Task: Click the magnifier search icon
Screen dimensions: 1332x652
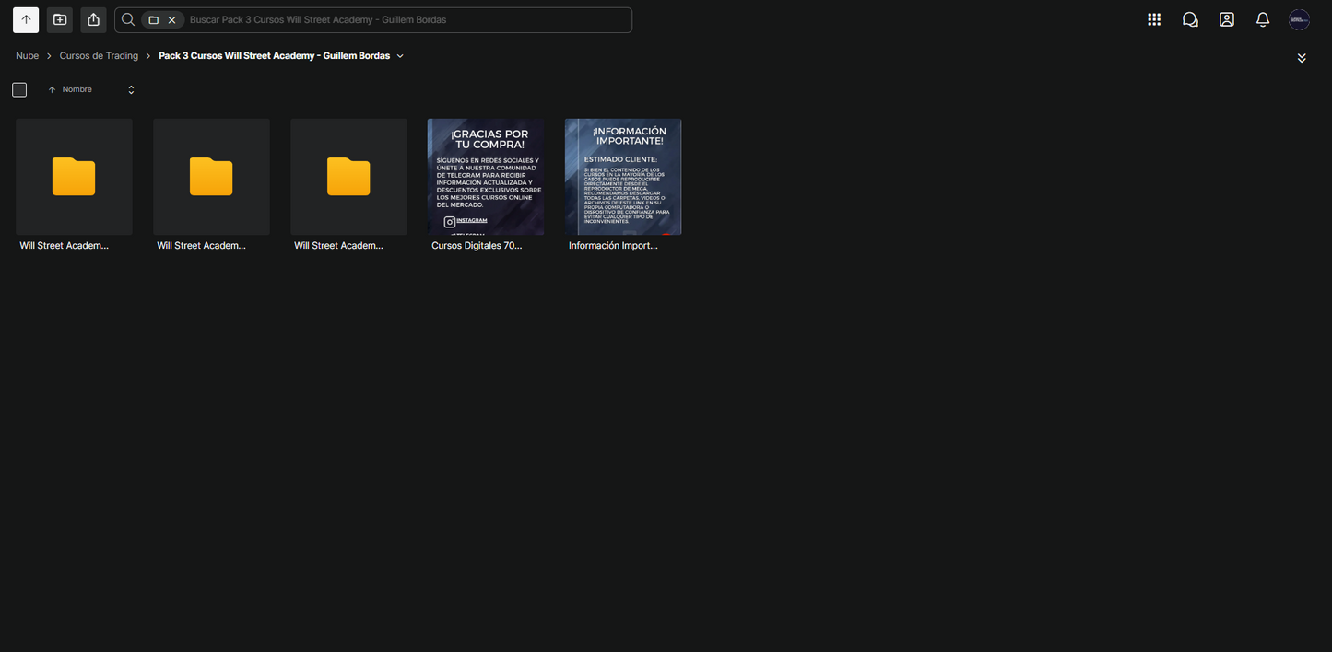Action: (x=128, y=19)
